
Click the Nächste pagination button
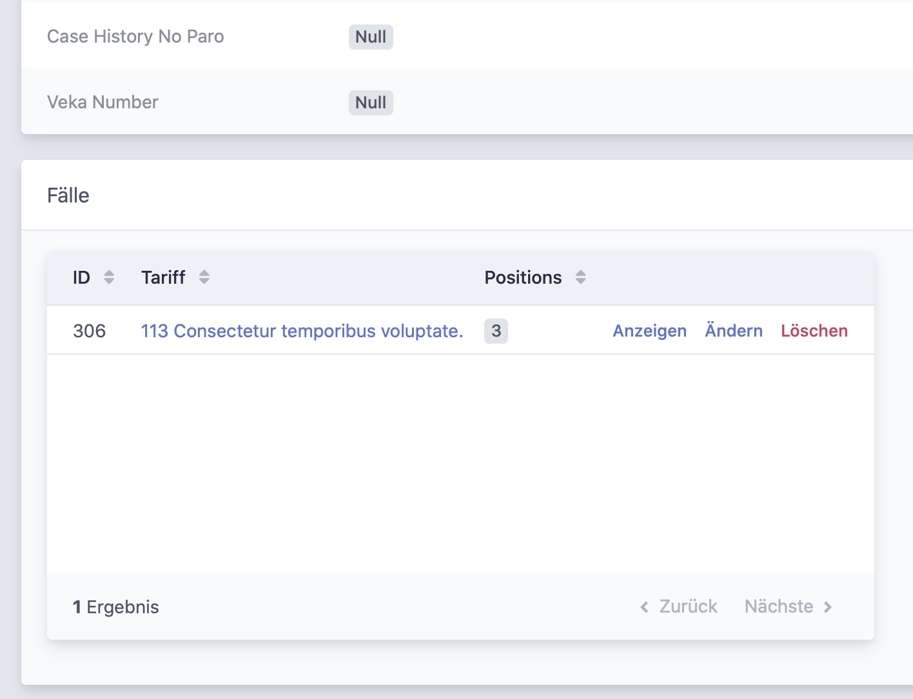(779, 607)
